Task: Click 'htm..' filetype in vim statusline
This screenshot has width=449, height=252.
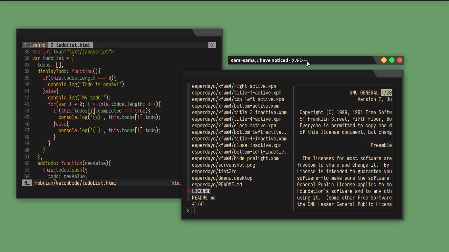Action: coord(177,183)
